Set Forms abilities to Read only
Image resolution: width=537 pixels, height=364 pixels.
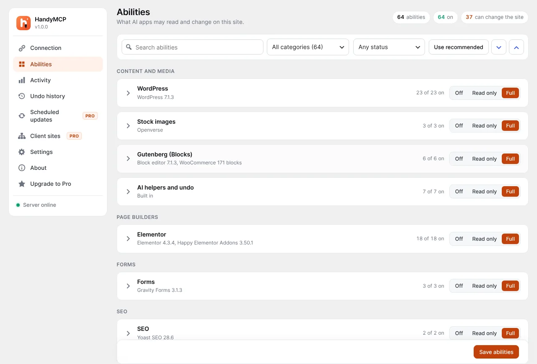(x=484, y=286)
